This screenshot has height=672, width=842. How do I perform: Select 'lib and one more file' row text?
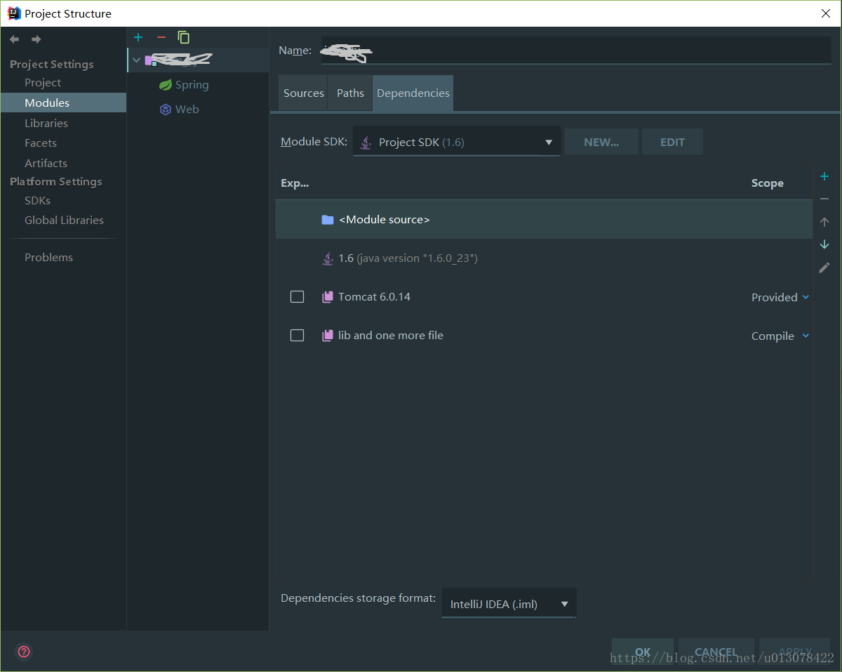pyautogui.click(x=391, y=336)
